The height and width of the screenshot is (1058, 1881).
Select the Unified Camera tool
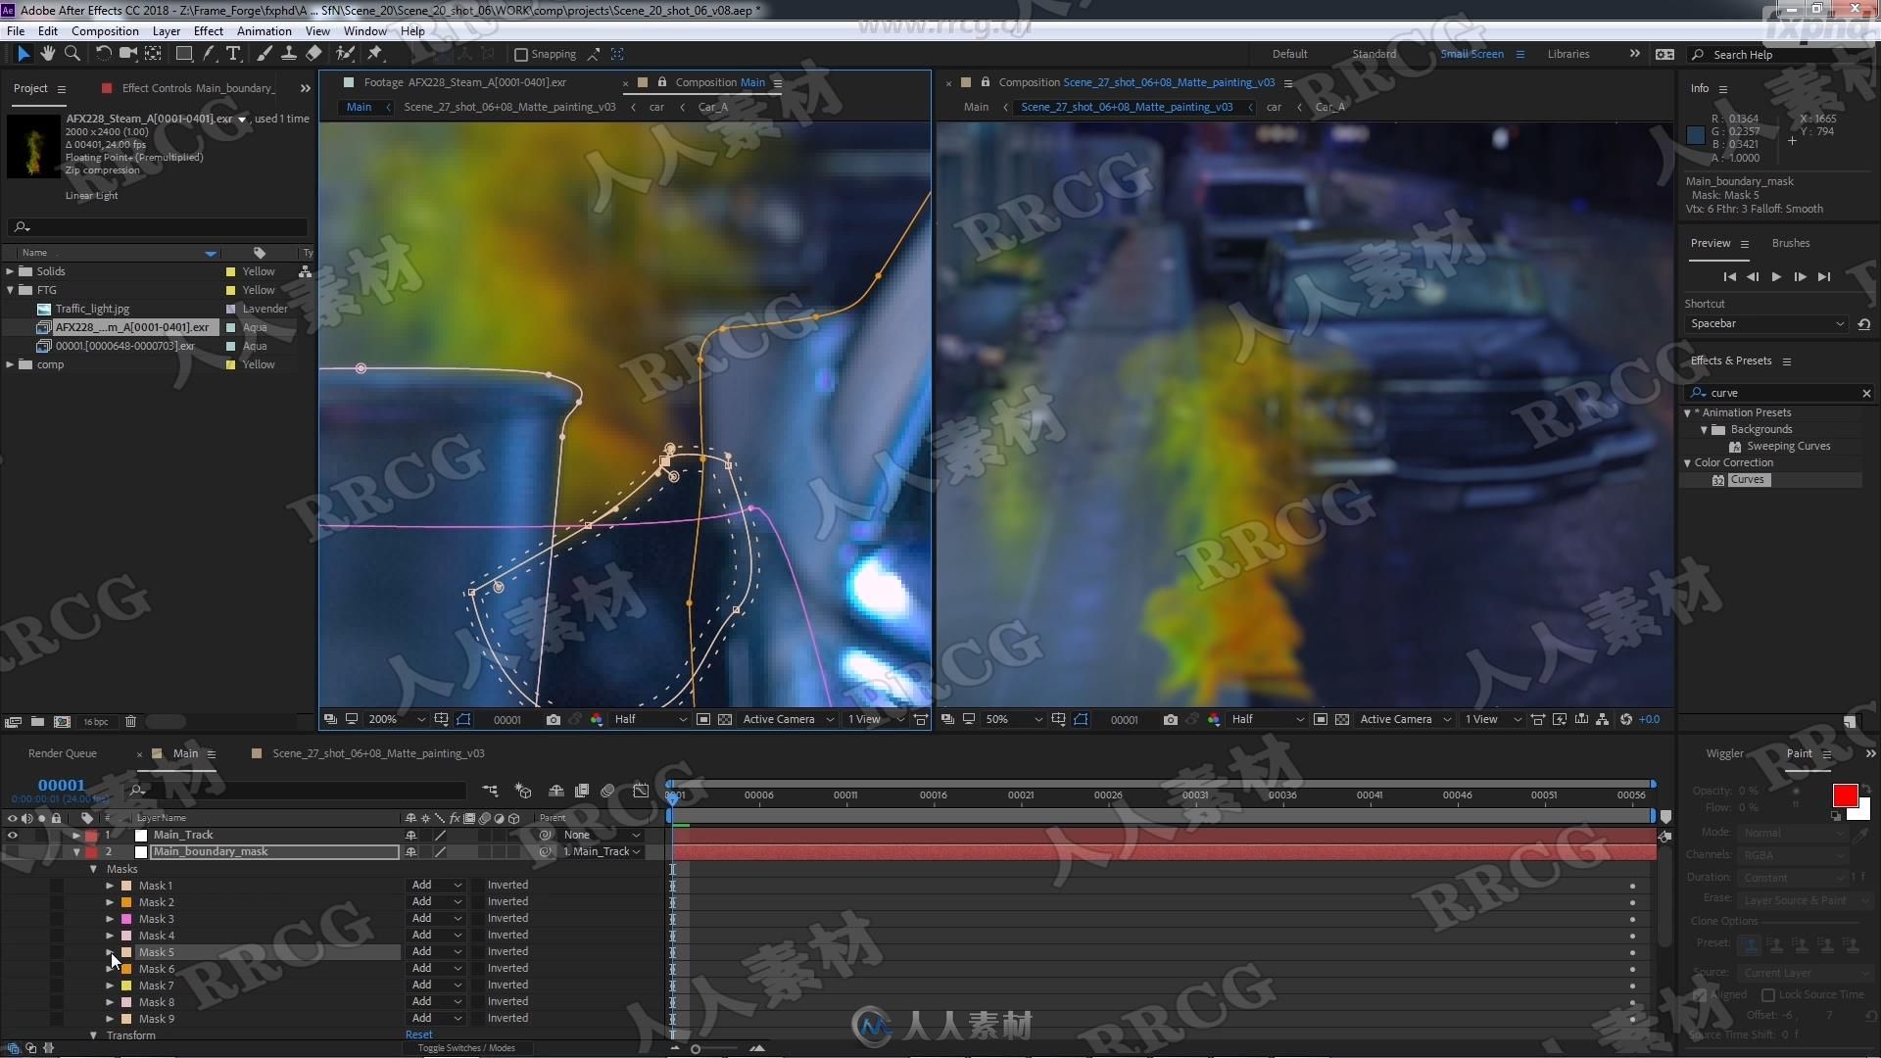pos(127,54)
